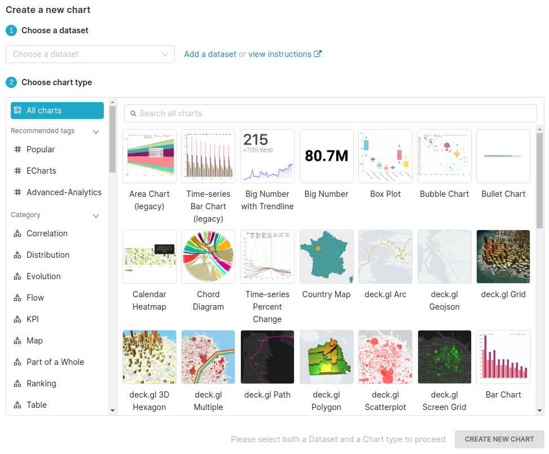549x454 pixels.
Task: Pick the deck.gl Path chart icon
Action: click(x=267, y=357)
